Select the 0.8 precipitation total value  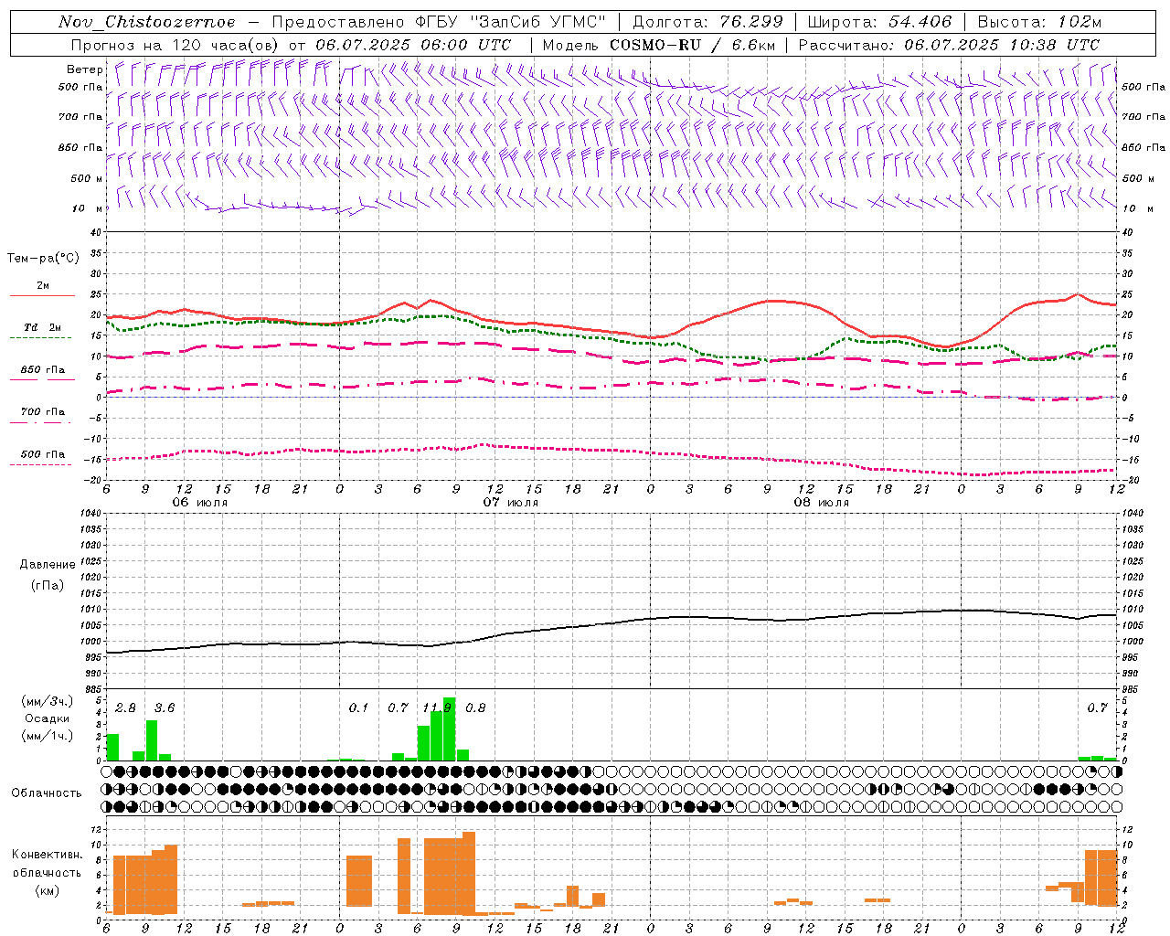point(475,708)
